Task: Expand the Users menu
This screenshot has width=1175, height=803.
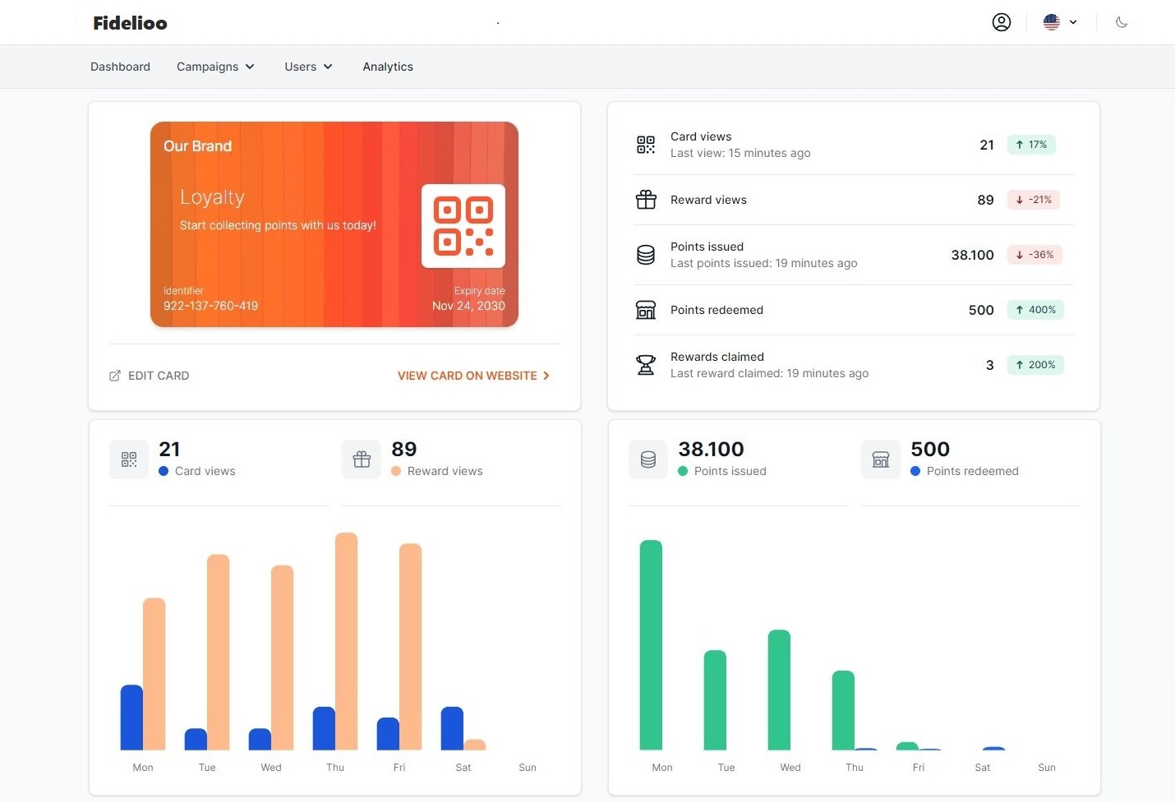Action: pos(308,67)
